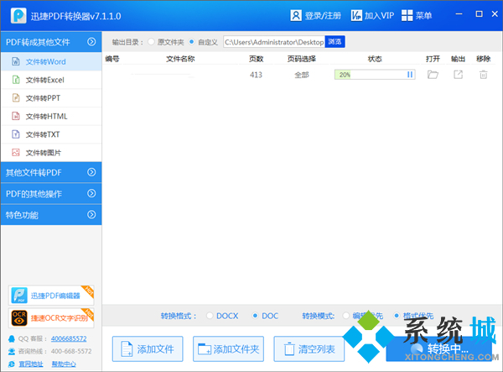The height and width of the screenshot is (372, 503).
Task: Click the output path input field
Action: coord(272,42)
